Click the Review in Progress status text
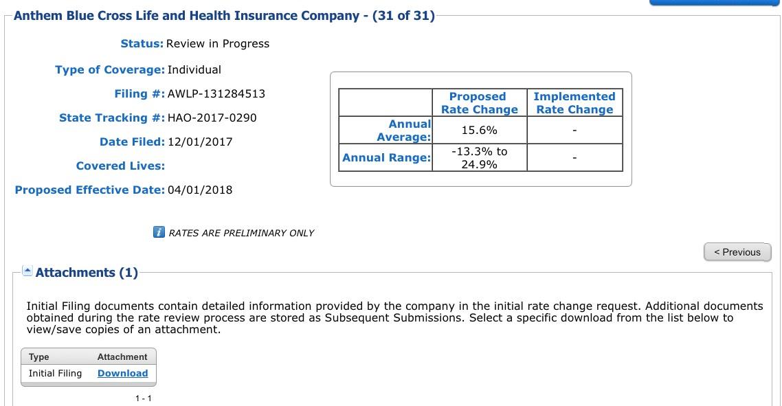Screen dimensions: 782x406 218,43
